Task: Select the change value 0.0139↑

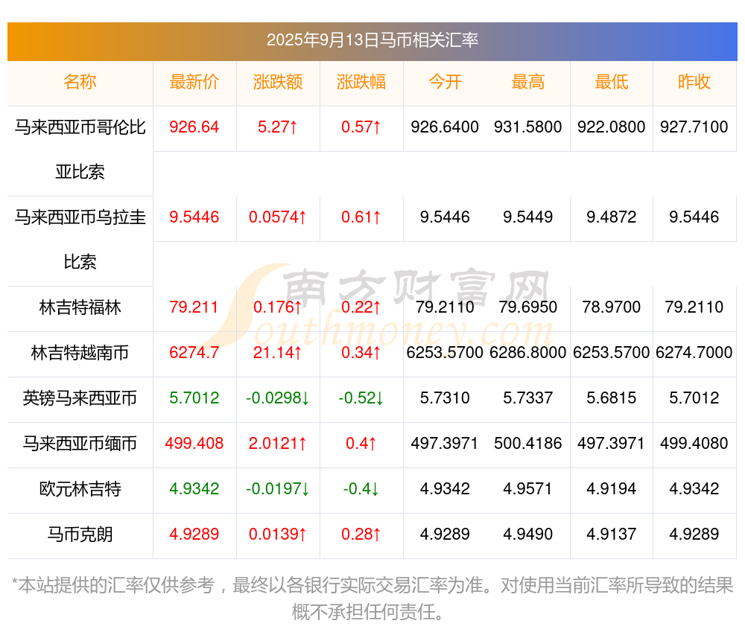Action: (x=277, y=535)
